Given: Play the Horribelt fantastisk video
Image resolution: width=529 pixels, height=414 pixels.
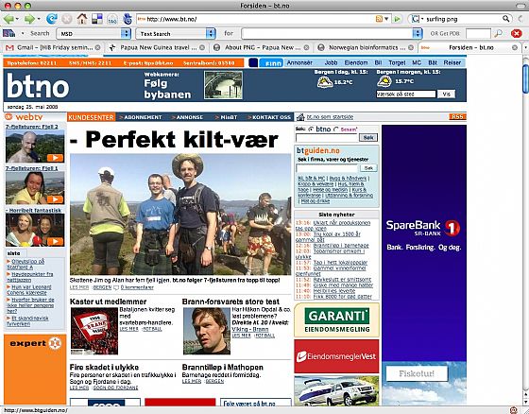Looking at the screenshot, I should (55, 241).
